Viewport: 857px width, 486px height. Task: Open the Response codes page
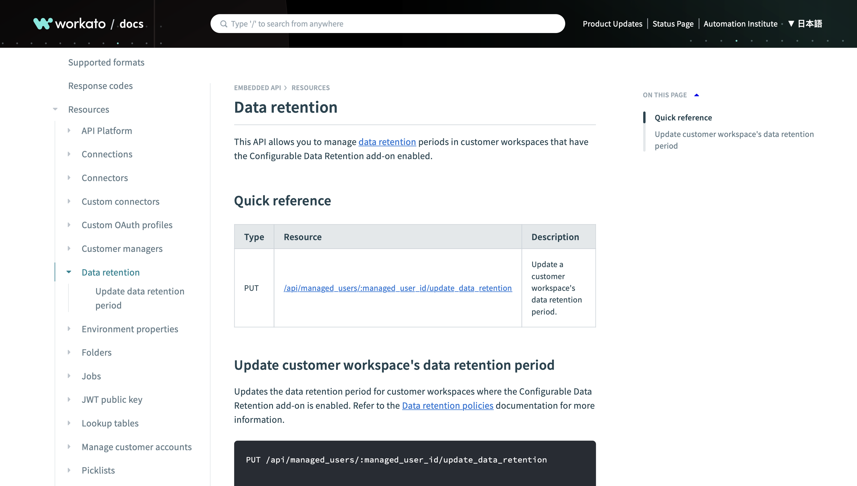click(100, 86)
